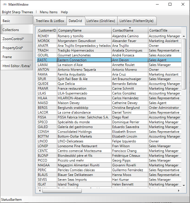
Task: Select the Basic side tab
Action: tap(16, 21)
